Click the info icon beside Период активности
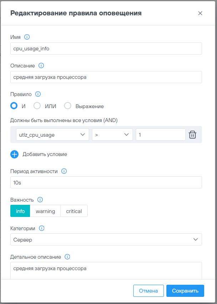 (x=64, y=171)
